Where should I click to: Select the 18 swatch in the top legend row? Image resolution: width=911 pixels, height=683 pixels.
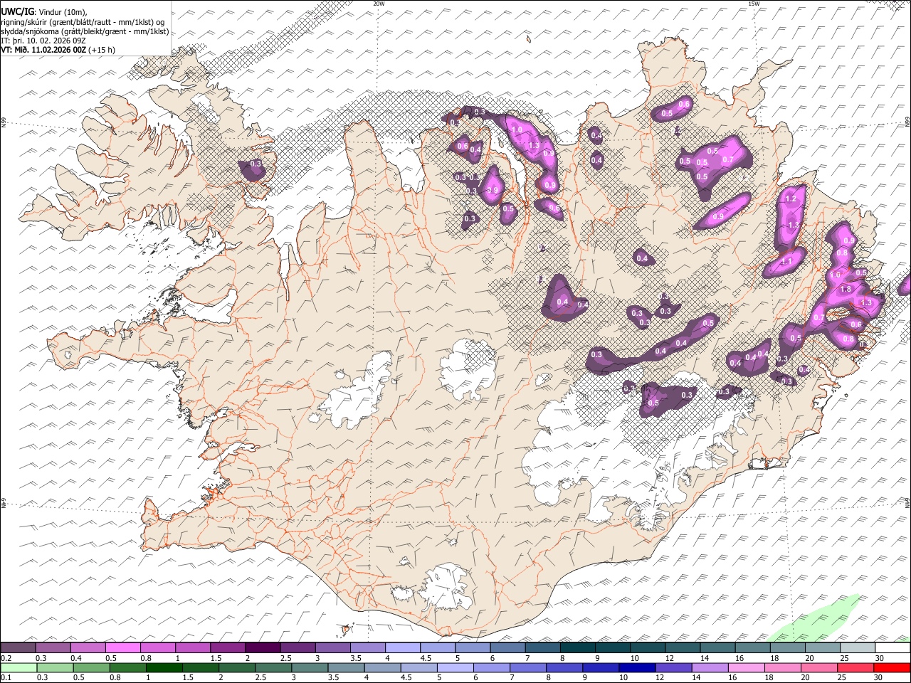(787, 647)
